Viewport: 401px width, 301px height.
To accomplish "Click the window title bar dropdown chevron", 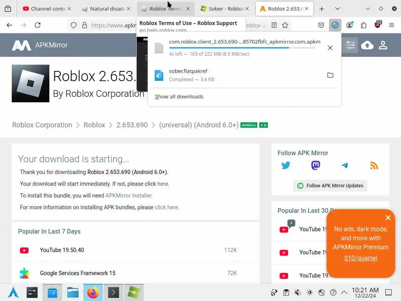I will pyautogui.click(x=368, y=9).
